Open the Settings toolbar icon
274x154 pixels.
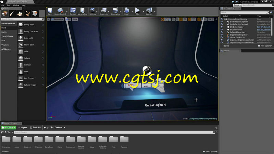point(92,11)
